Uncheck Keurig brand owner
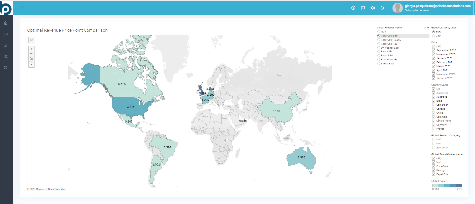 (434, 170)
